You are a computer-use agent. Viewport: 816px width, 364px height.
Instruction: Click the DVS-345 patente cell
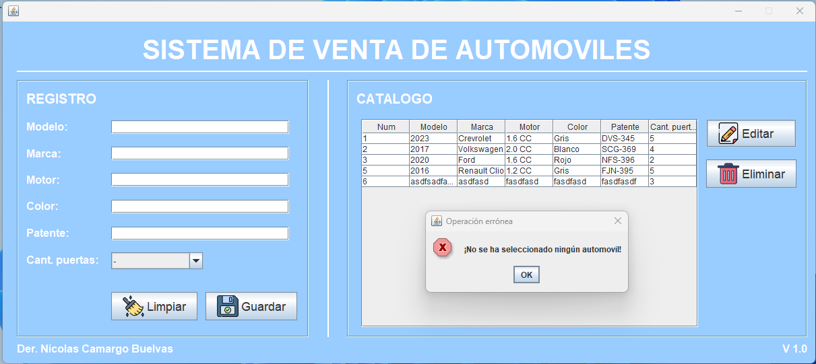[625, 139]
